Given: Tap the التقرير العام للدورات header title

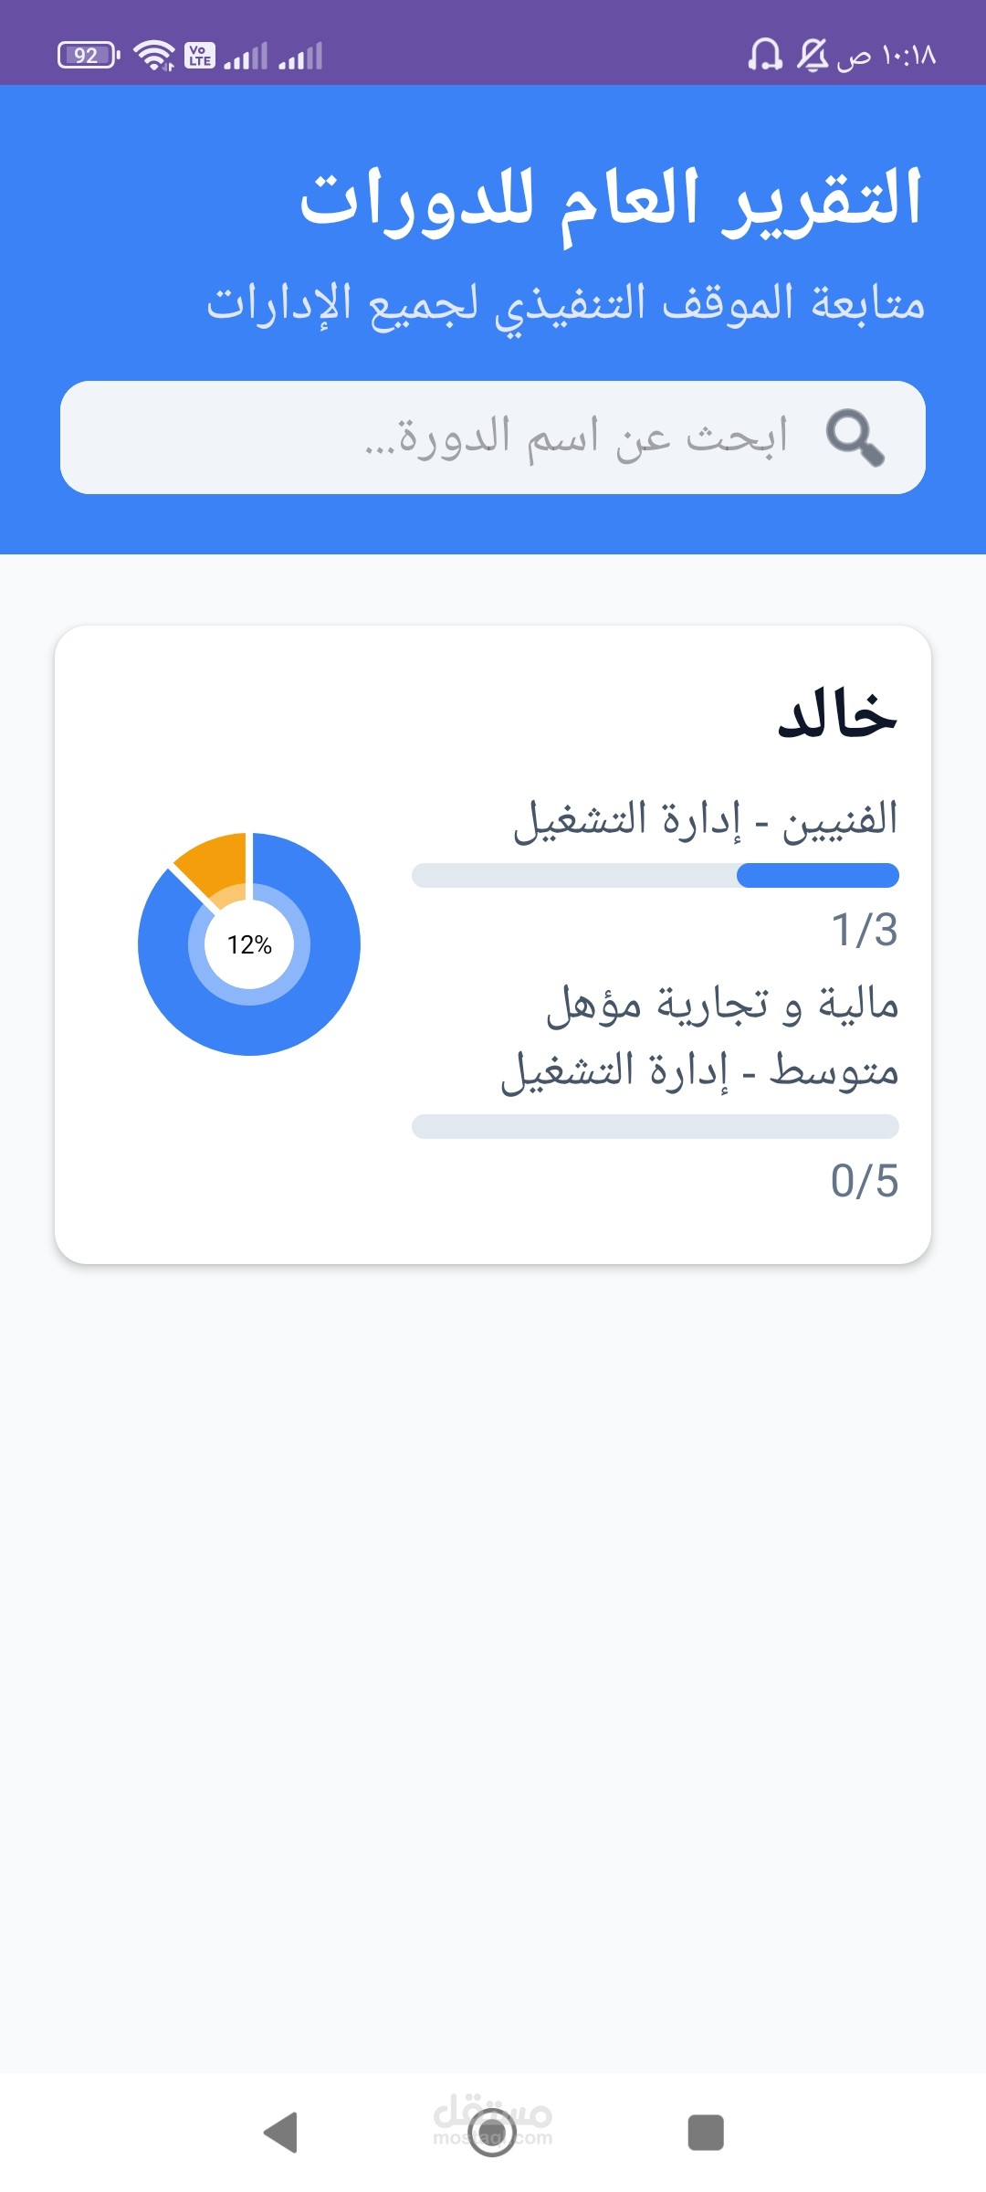Looking at the screenshot, I should tap(611, 199).
